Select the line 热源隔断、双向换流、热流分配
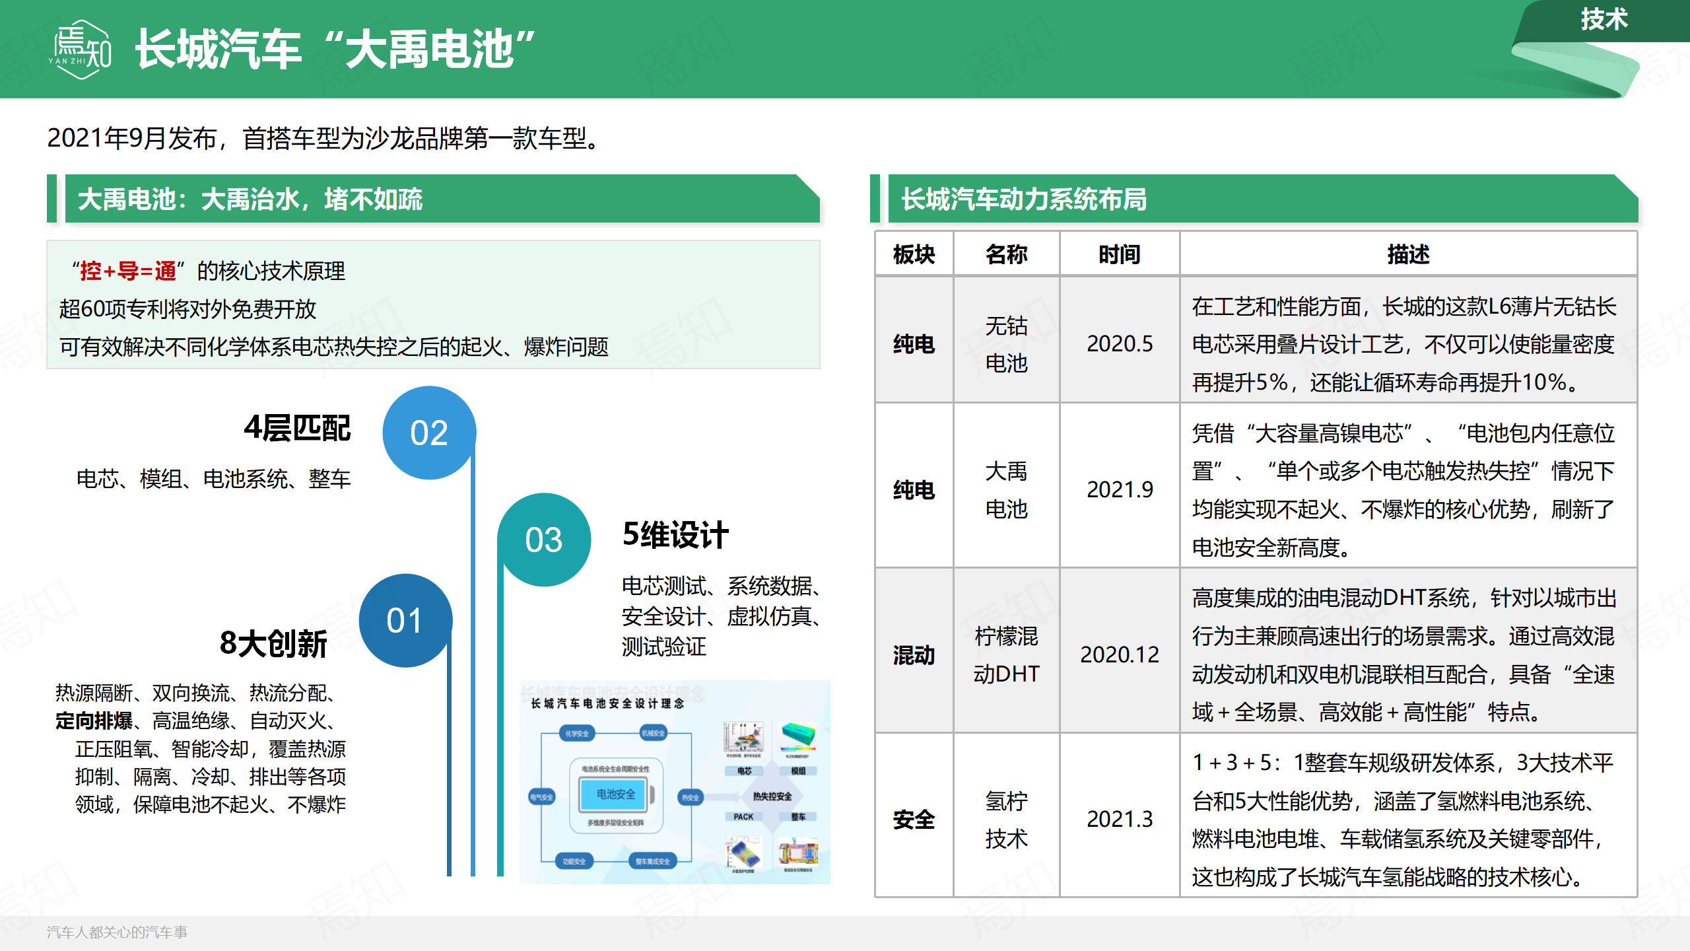1690x951 pixels. (196, 693)
